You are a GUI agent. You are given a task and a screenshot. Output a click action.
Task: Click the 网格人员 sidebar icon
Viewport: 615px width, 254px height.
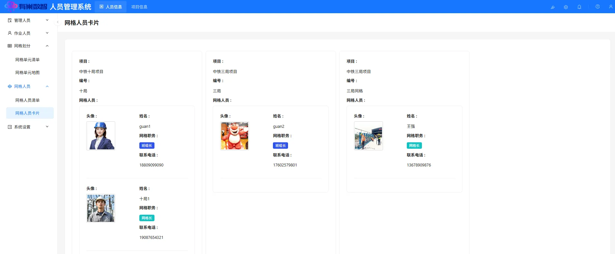10,86
